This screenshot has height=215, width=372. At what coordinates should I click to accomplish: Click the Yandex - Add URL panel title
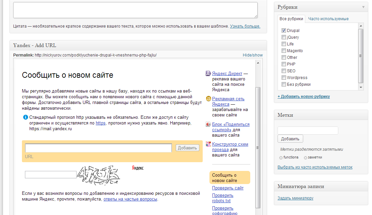coord(35,45)
